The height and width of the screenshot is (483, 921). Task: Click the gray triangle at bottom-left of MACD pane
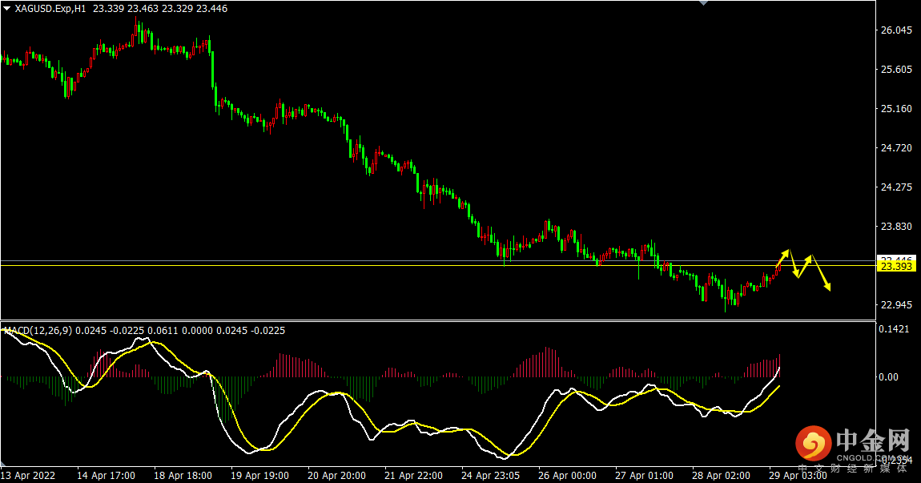[x=3, y=464]
